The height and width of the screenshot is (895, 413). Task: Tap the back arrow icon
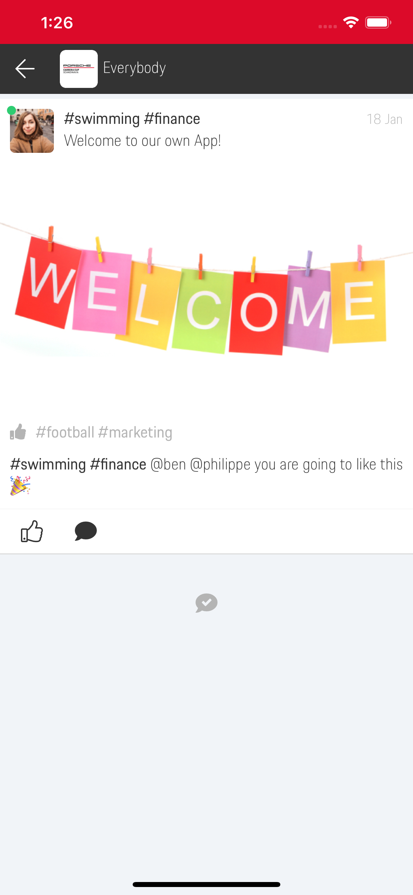[x=25, y=69]
